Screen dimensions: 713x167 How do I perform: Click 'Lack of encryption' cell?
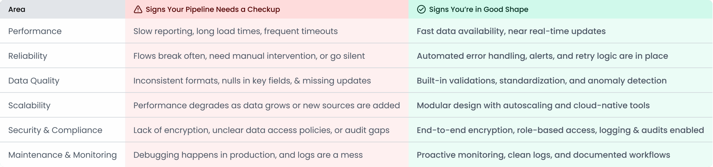coord(261,130)
